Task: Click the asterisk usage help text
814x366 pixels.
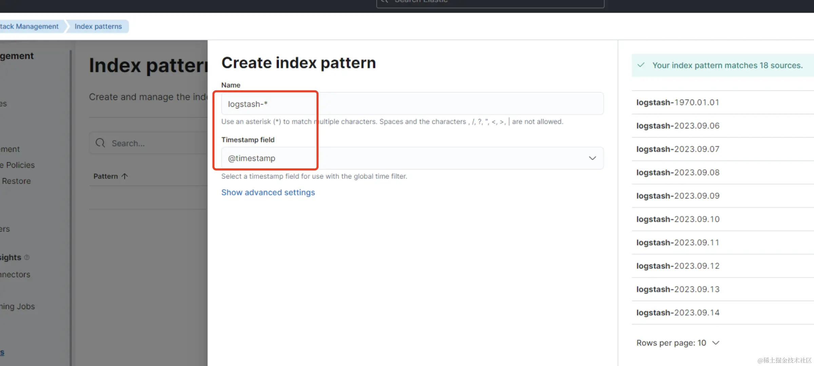Action: point(392,121)
